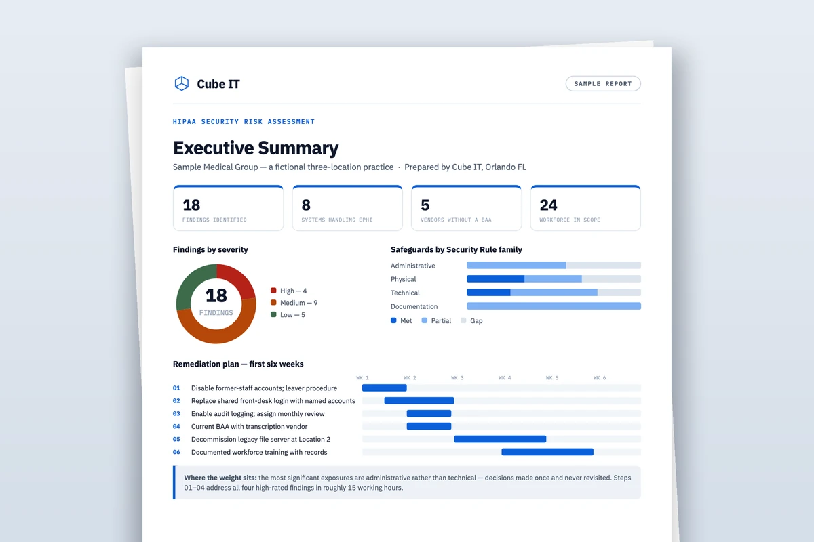
Task: Click the Safeguards by Security Rule family heading
Action: [457, 249]
